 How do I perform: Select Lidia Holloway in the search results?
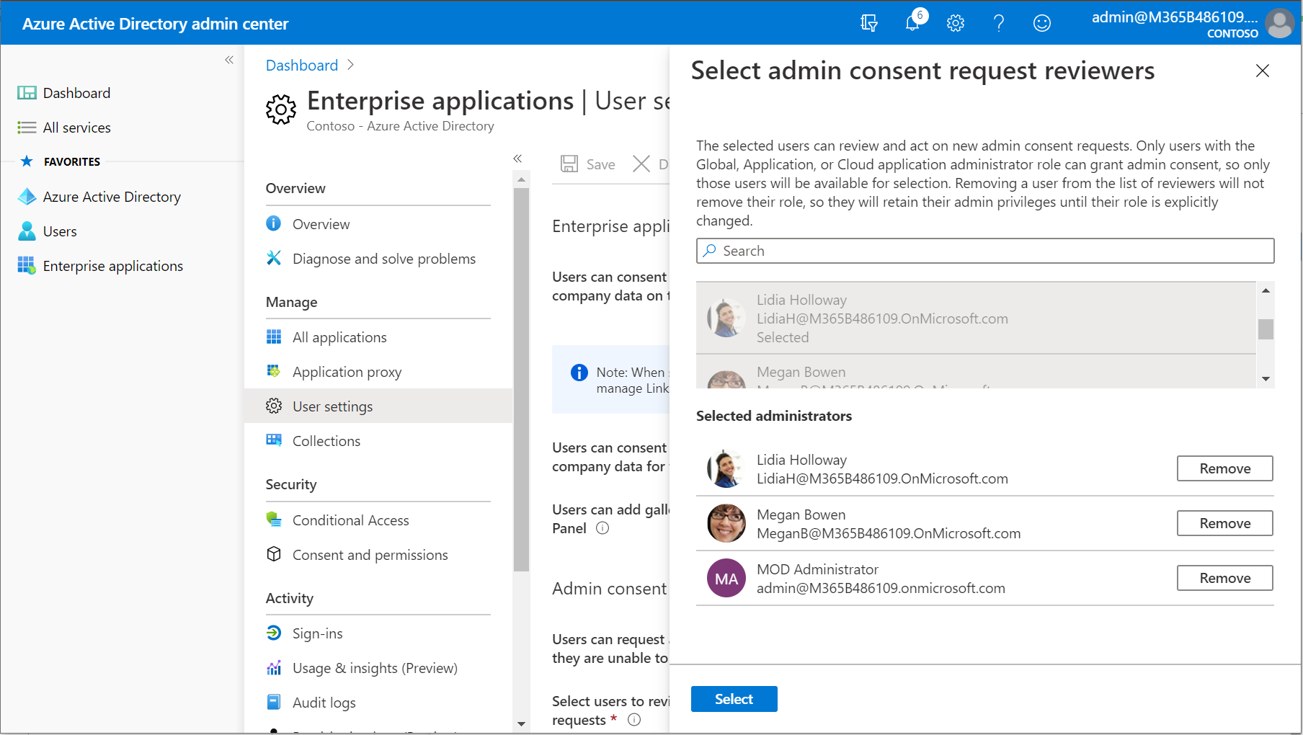point(976,318)
